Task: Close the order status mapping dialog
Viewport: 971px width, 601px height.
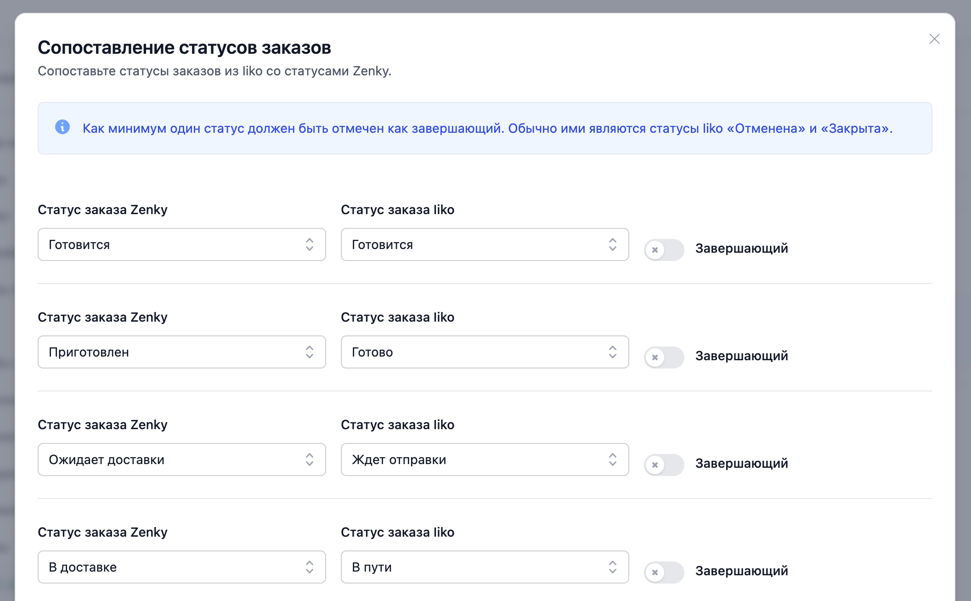Action: [934, 39]
